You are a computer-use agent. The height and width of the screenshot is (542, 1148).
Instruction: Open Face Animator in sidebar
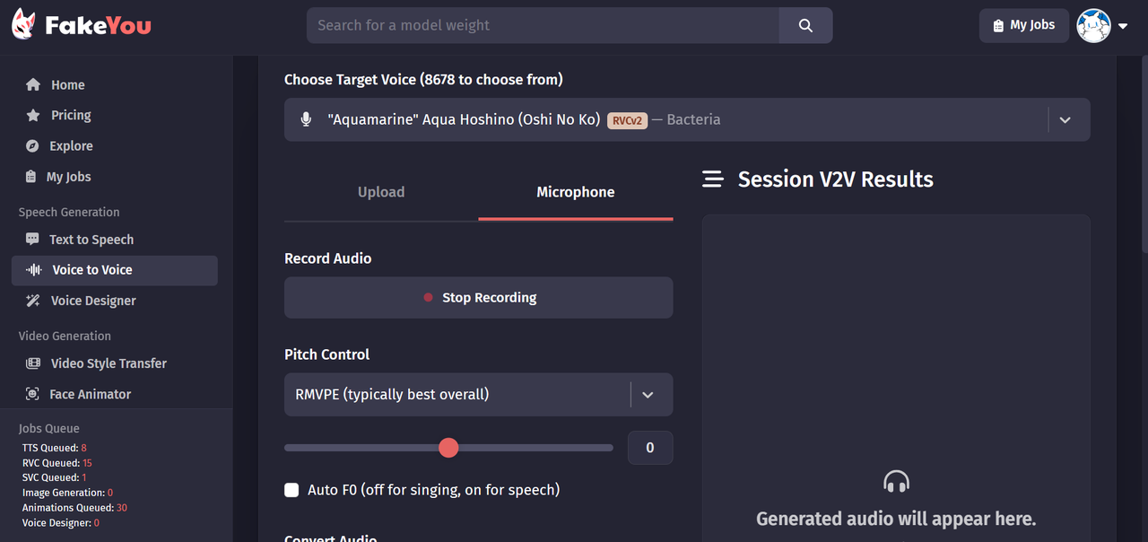(90, 394)
